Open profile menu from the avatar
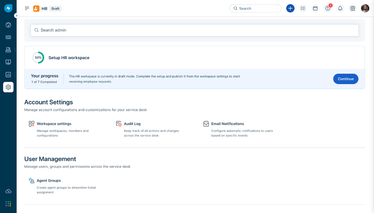The image size is (374, 213). [365, 8]
